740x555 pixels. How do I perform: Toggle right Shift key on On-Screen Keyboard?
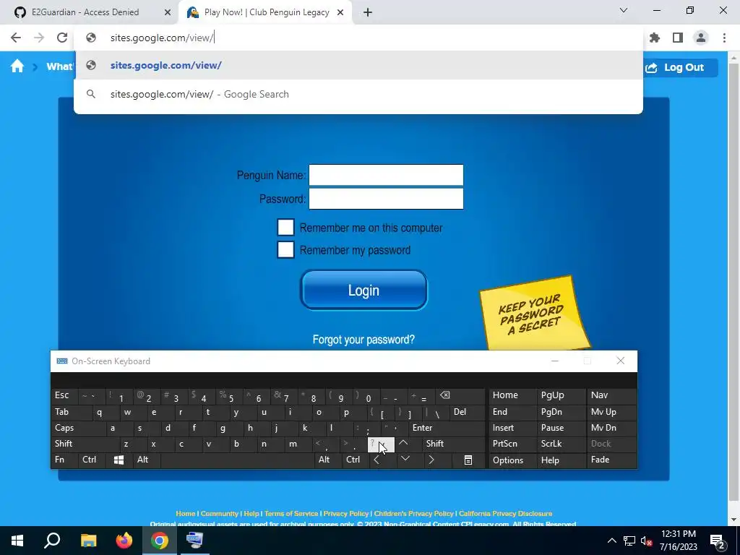pyautogui.click(x=454, y=444)
